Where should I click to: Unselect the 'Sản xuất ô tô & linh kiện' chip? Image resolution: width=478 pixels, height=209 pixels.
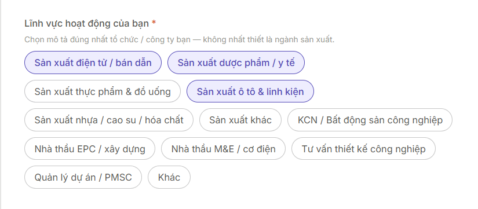[250, 91]
